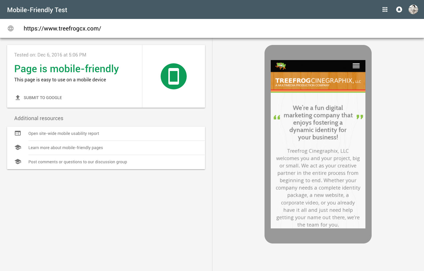The height and width of the screenshot is (271, 424).
Task: Open the hamburger menu in phone preview
Action: [x=356, y=66]
